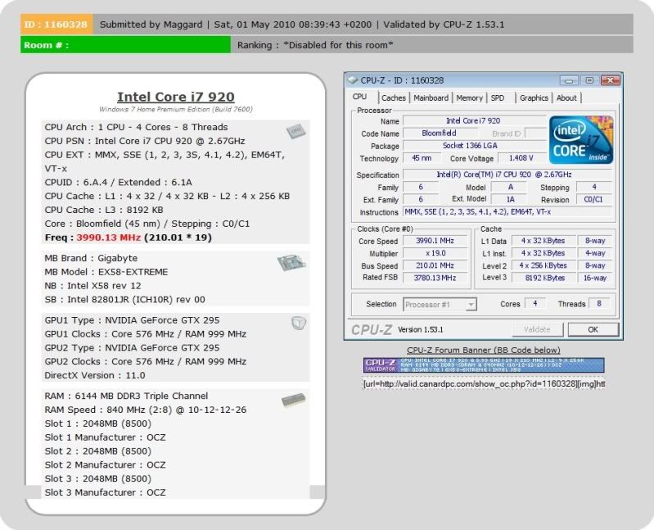Click the L1 Data 4 x 32 KBytes field
654x530 pixels.
[543, 241]
